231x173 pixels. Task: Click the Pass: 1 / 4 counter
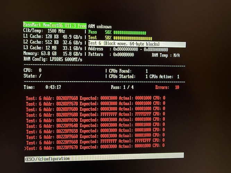[x=122, y=87]
